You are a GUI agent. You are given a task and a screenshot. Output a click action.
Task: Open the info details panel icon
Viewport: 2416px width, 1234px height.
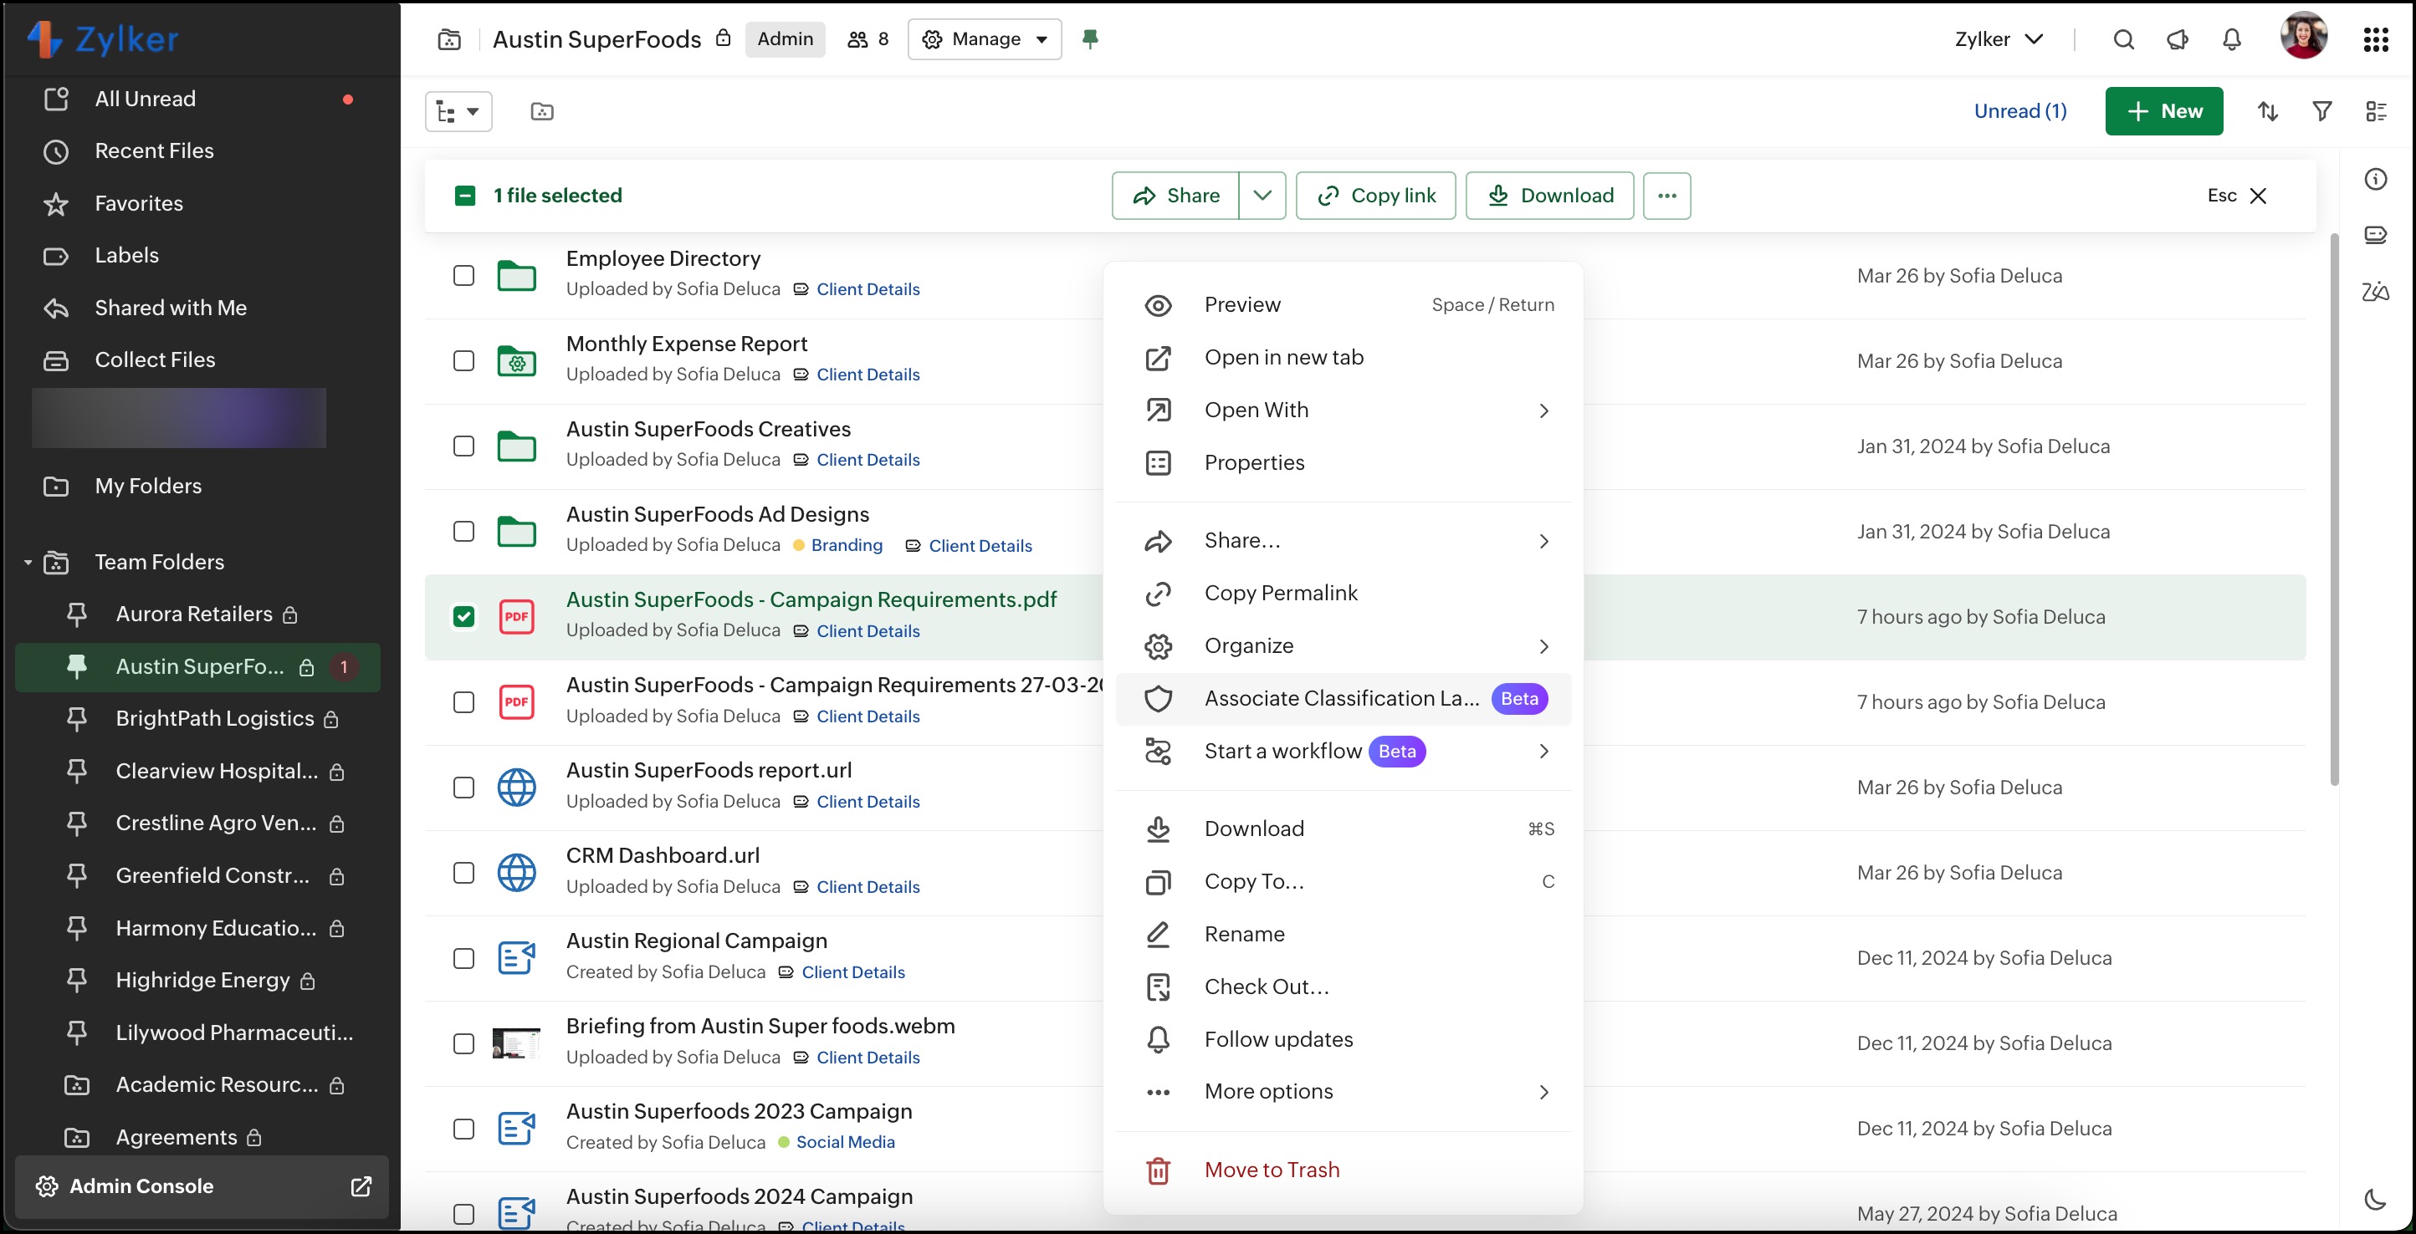coord(2376,179)
